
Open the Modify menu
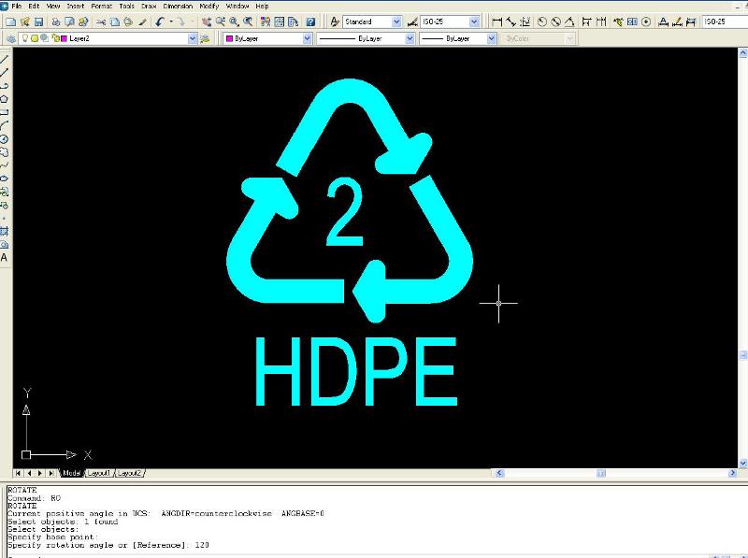[x=209, y=7]
